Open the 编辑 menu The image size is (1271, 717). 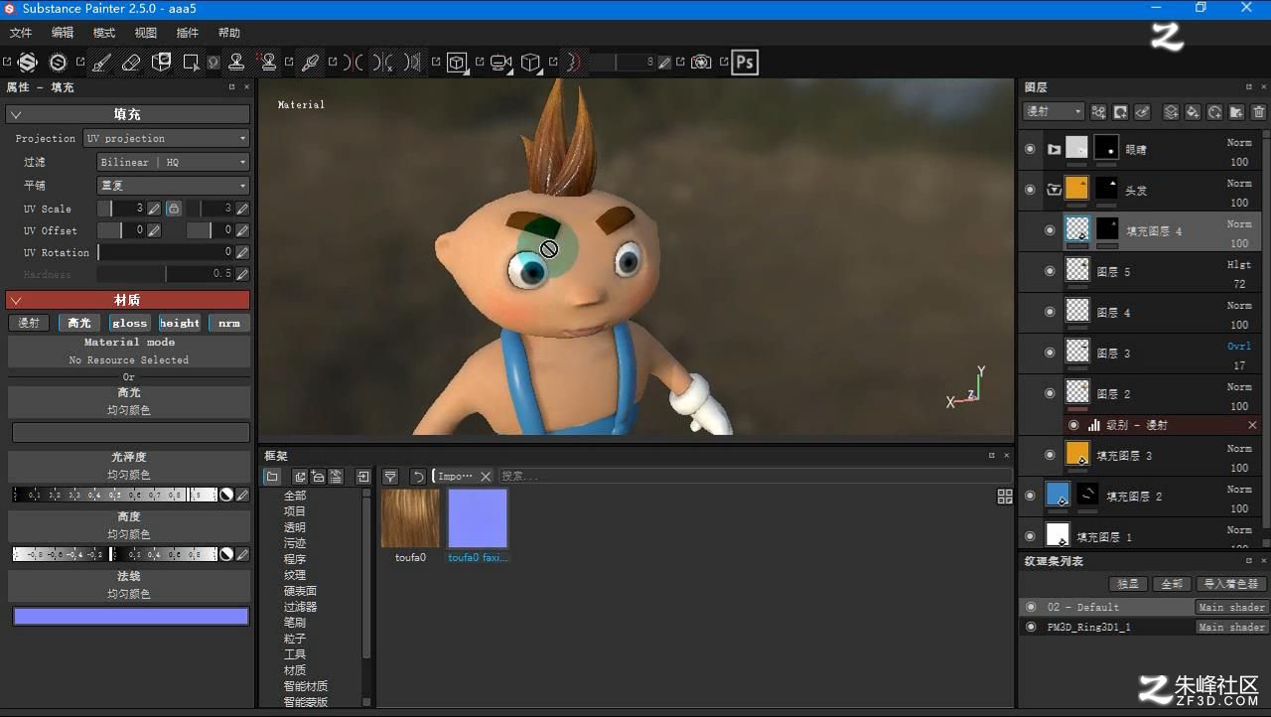tap(63, 33)
